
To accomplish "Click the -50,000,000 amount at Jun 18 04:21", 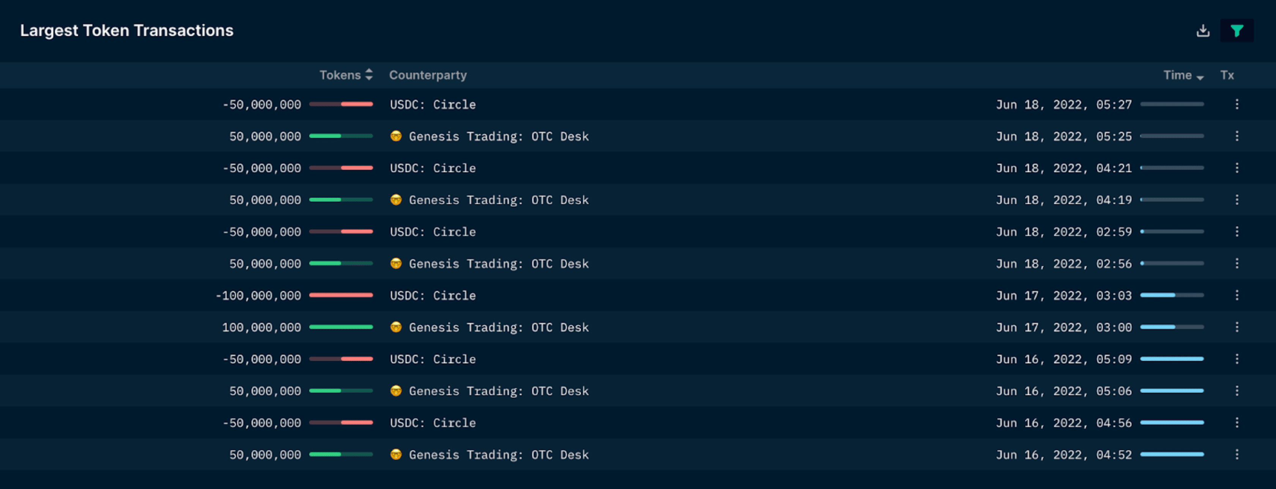I will click(x=262, y=168).
